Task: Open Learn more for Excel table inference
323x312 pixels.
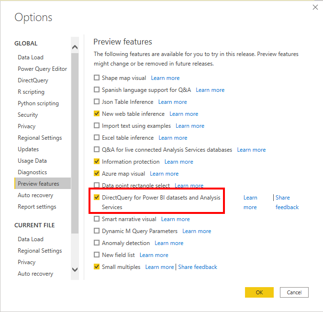Action: click(x=173, y=138)
